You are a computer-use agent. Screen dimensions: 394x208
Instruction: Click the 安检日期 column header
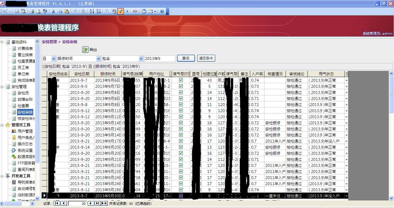(x=82, y=74)
